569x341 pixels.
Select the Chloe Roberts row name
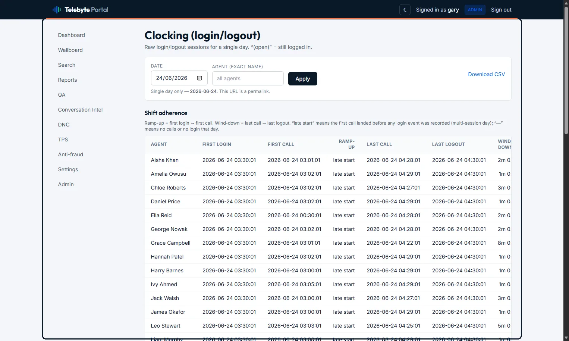[168, 188]
